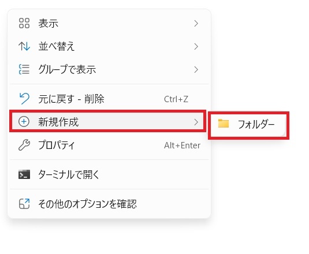Choose the プロパティ menu entry
309x254 pixels.
click(109, 145)
